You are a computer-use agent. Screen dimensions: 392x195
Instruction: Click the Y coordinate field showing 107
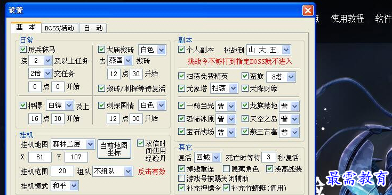coord(76,157)
